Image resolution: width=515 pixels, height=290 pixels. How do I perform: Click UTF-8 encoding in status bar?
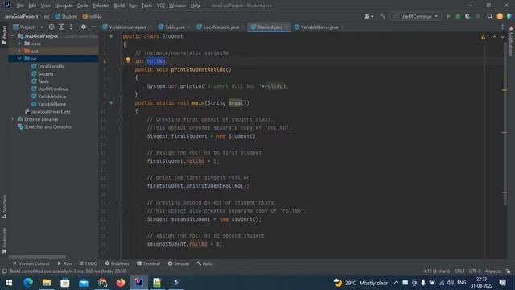[x=475, y=271]
